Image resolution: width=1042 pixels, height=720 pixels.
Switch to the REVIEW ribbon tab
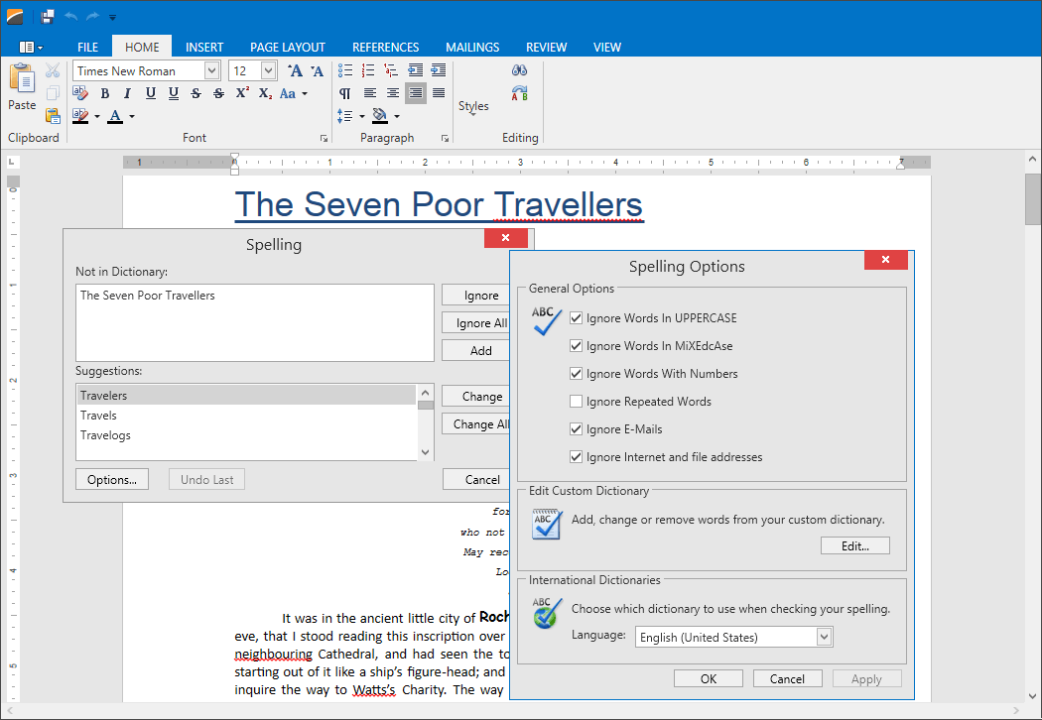[547, 47]
